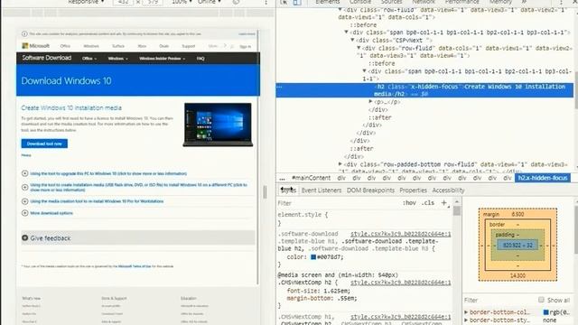The image size is (578, 325).
Task: Click the font-size: 1.625em declaration
Action: point(319,291)
